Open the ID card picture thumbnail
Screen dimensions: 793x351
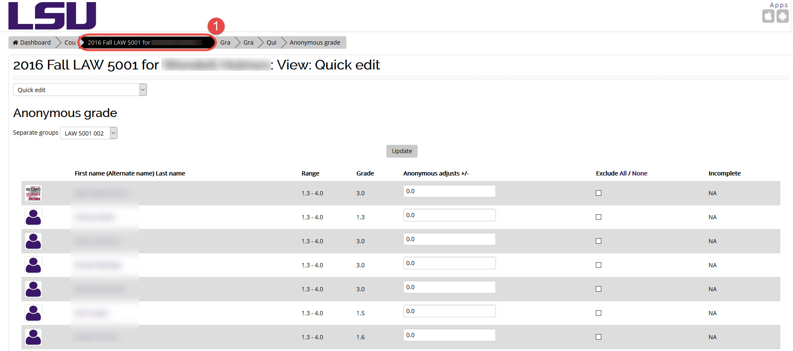tap(33, 193)
